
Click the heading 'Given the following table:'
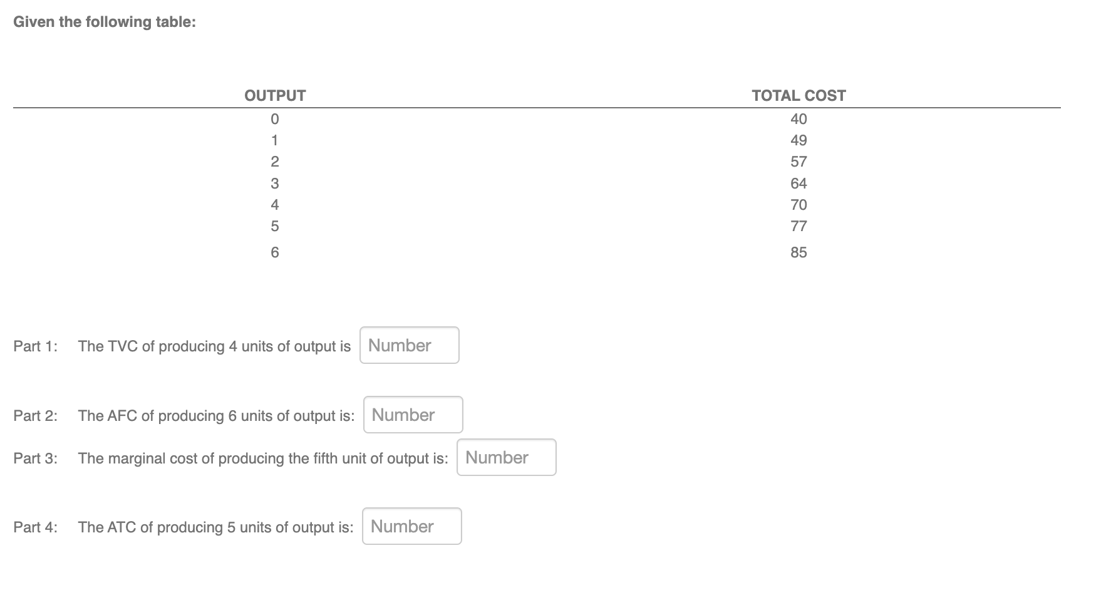104,21
